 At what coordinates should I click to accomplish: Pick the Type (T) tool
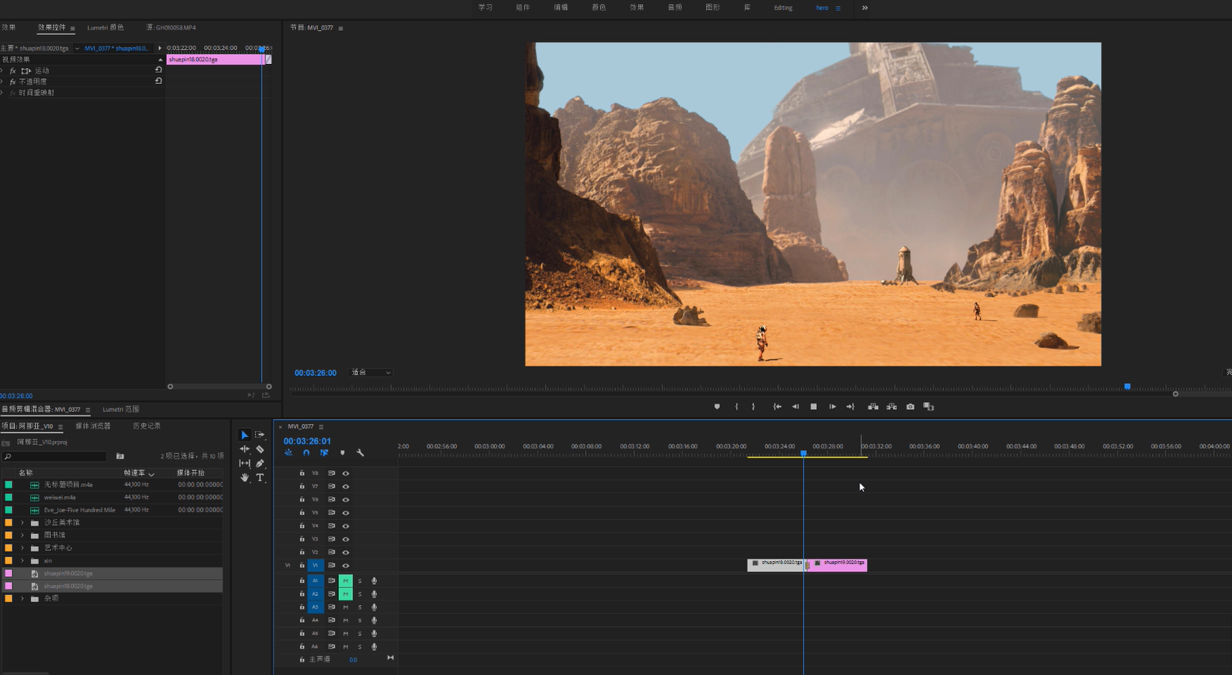pyautogui.click(x=260, y=478)
